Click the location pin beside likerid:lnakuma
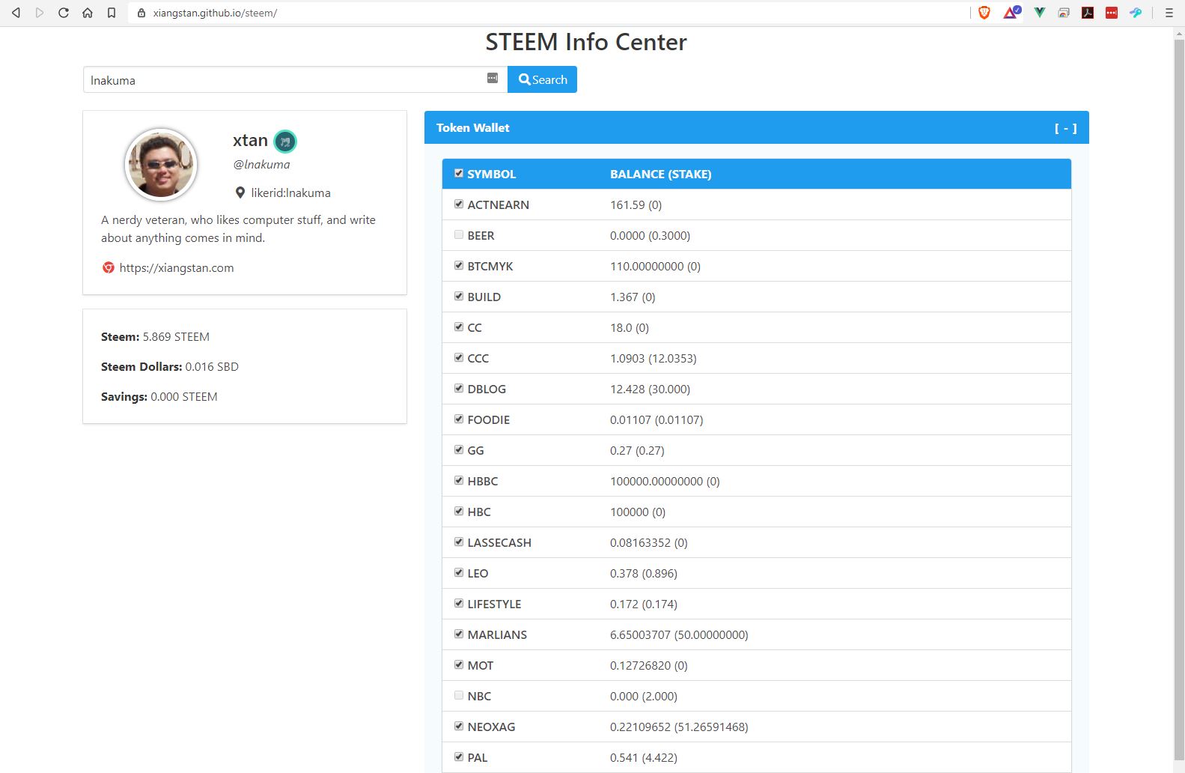1185x773 pixels. pyautogui.click(x=240, y=193)
